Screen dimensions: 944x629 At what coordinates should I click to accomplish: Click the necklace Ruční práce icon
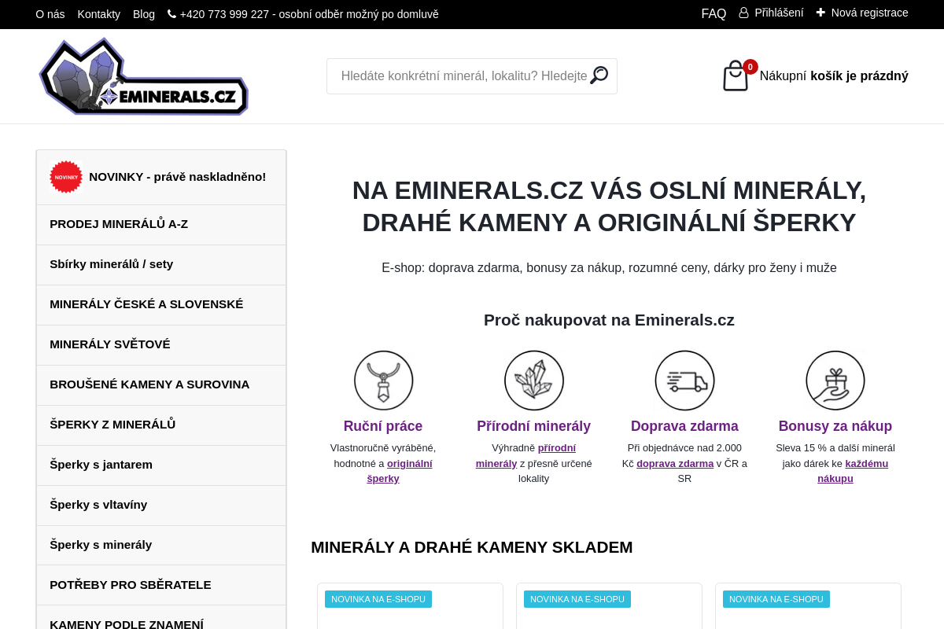pos(383,381)
